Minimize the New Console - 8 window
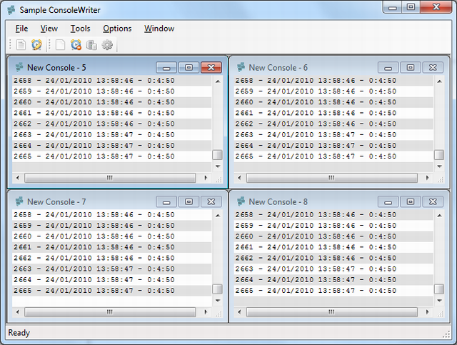 point(388,202)
